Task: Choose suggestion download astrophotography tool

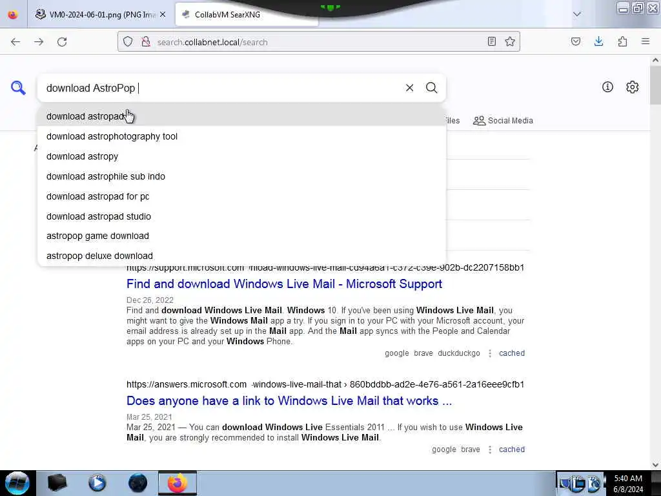Action: pos(241,136)
